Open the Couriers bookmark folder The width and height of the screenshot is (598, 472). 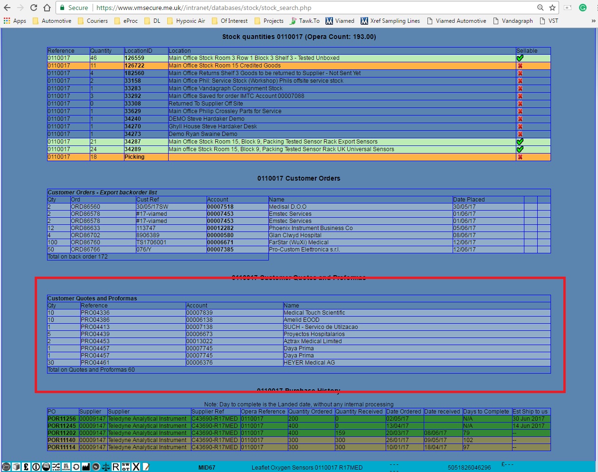(93, 21)
